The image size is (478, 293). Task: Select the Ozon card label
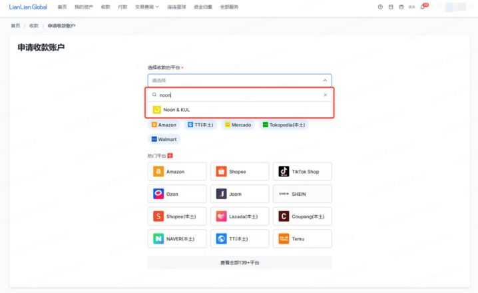tap(172, 194)
